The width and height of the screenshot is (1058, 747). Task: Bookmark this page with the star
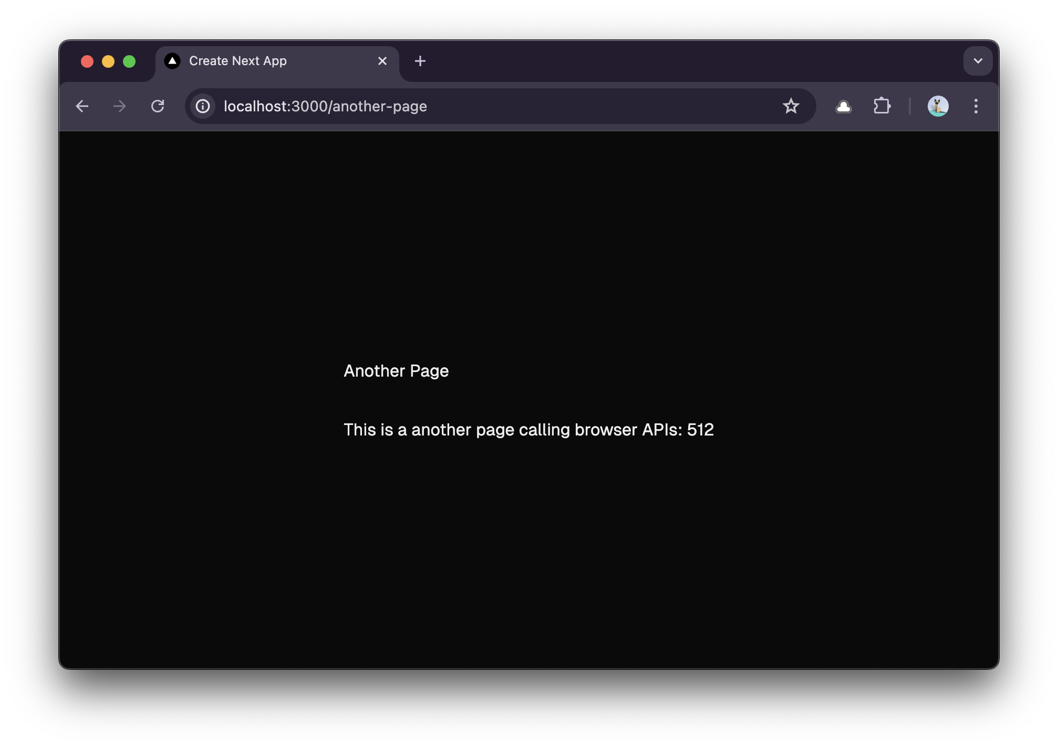click(x=791, y=106)
